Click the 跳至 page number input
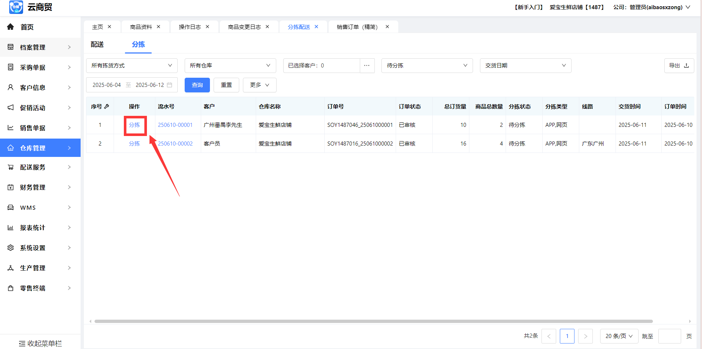 pyautogui.click(x=669, y=336)
